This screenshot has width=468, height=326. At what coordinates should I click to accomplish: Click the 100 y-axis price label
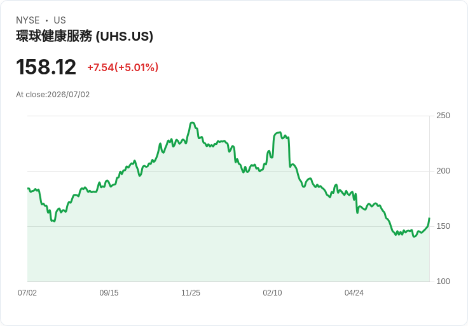(443, 282)
